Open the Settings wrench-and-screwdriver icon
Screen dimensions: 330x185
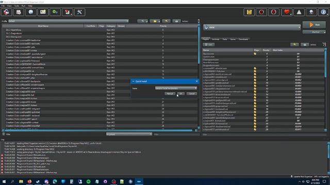pos(79,12)
